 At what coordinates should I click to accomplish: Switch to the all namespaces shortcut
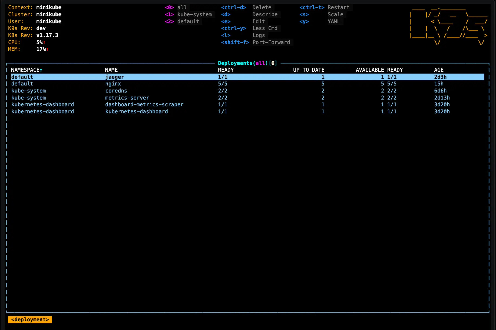tap(182, 8)
